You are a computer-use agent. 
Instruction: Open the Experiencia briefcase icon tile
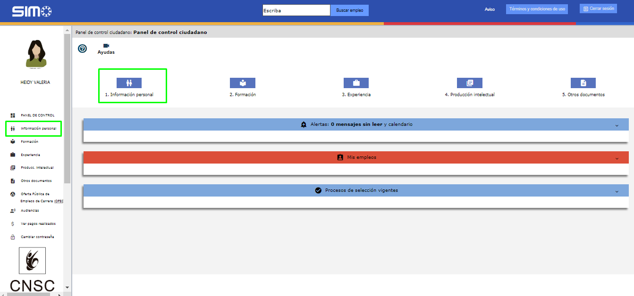[x=356, y=83]
